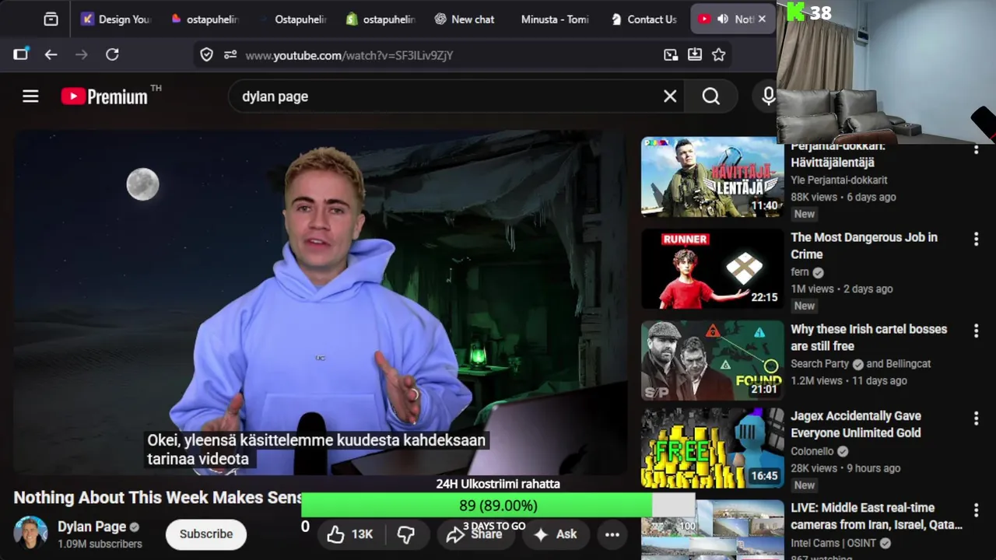996x560 pixels.
Task: Open the Dylan Page channel name link
Action: (x=92, y=527)
